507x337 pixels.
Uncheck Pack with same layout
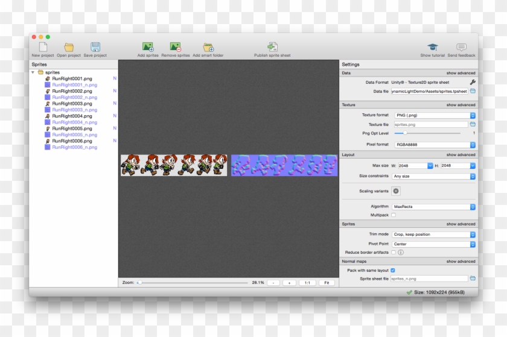click(x=393, y=271)
